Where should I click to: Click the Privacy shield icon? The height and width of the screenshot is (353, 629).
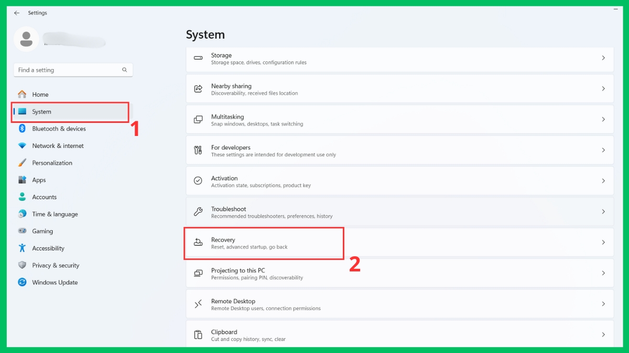pyautogui.click(x=22, y=265)
